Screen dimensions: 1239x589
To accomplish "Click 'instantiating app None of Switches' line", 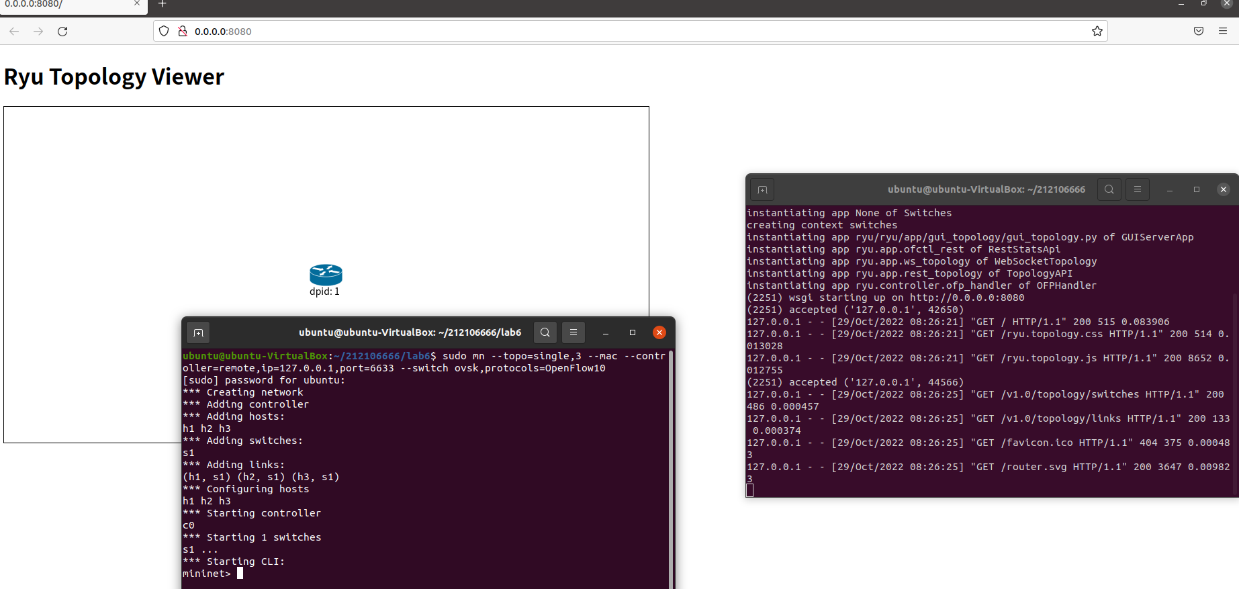I will pyautogui.click(x=850, y=213).
